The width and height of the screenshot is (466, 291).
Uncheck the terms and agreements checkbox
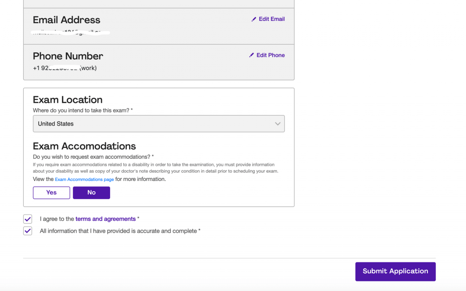pyautogui.click(x=28, y=219)
